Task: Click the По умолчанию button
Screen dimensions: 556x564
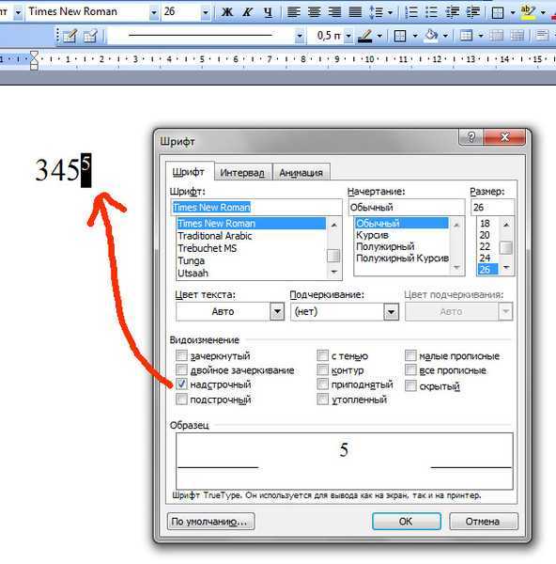Action: [210, 521]
